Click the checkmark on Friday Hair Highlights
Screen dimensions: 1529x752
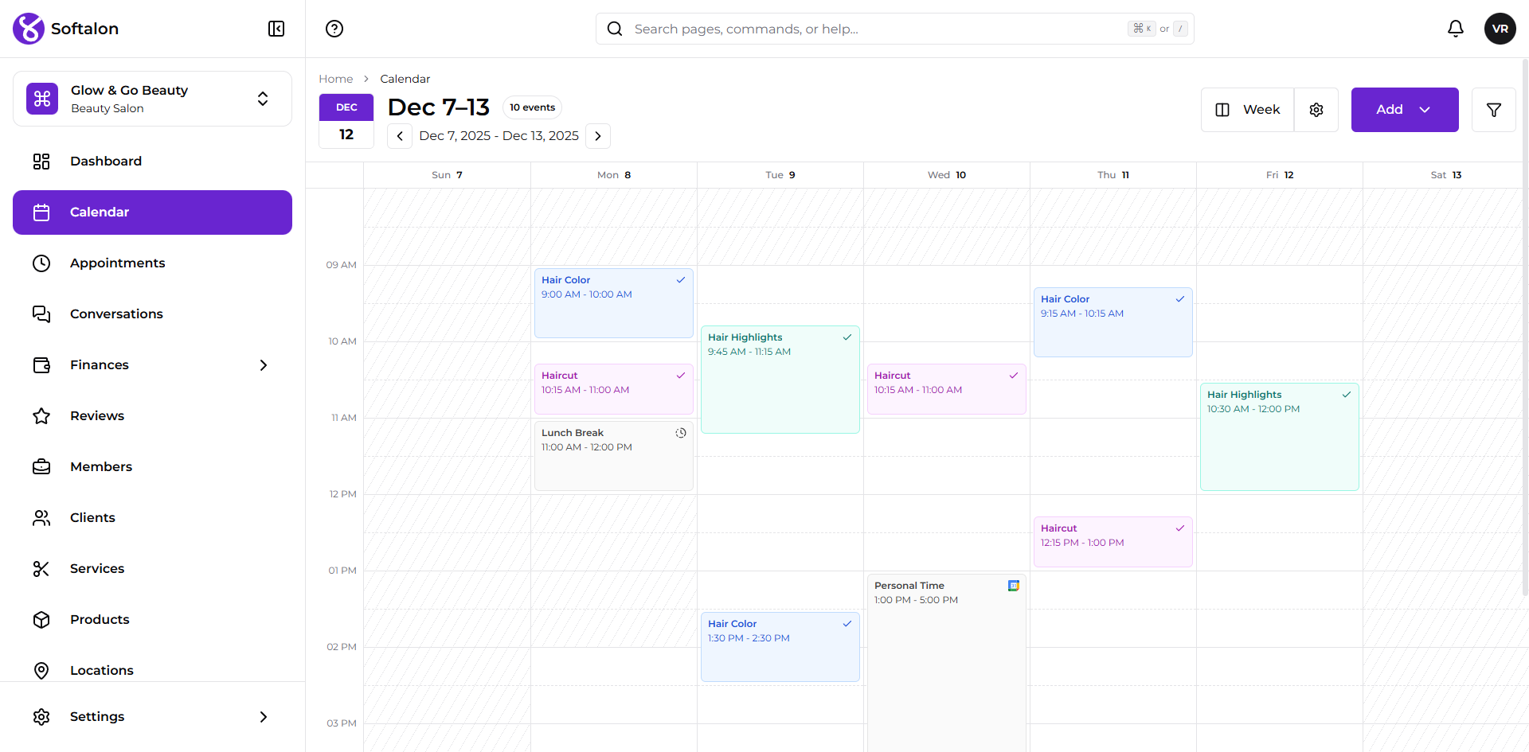coord(1347,395)
